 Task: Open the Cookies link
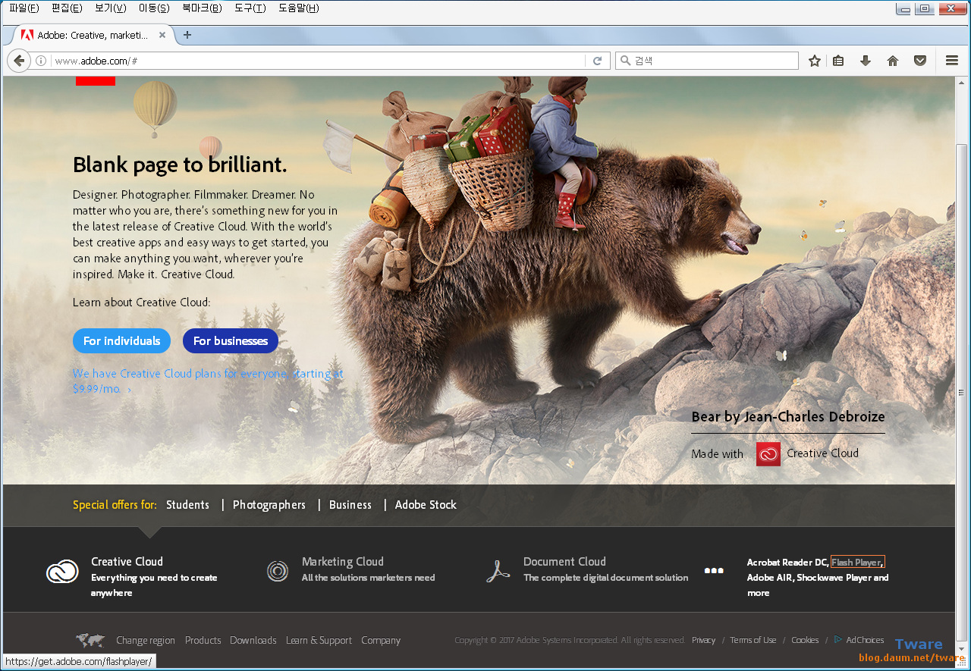click(x=805, y=641)
